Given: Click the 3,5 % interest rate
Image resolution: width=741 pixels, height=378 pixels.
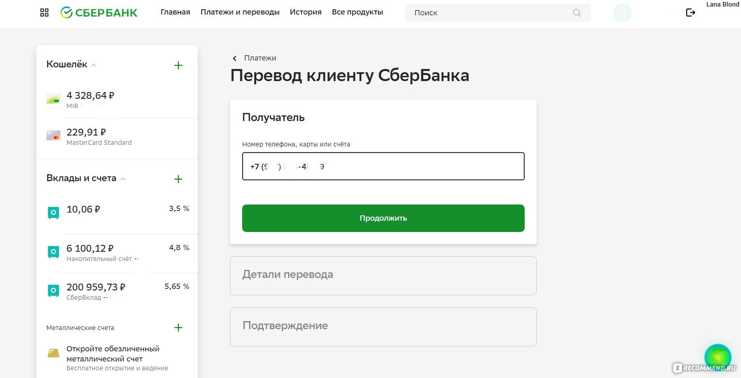Looking at the screenshot, I should pos(179,209).
